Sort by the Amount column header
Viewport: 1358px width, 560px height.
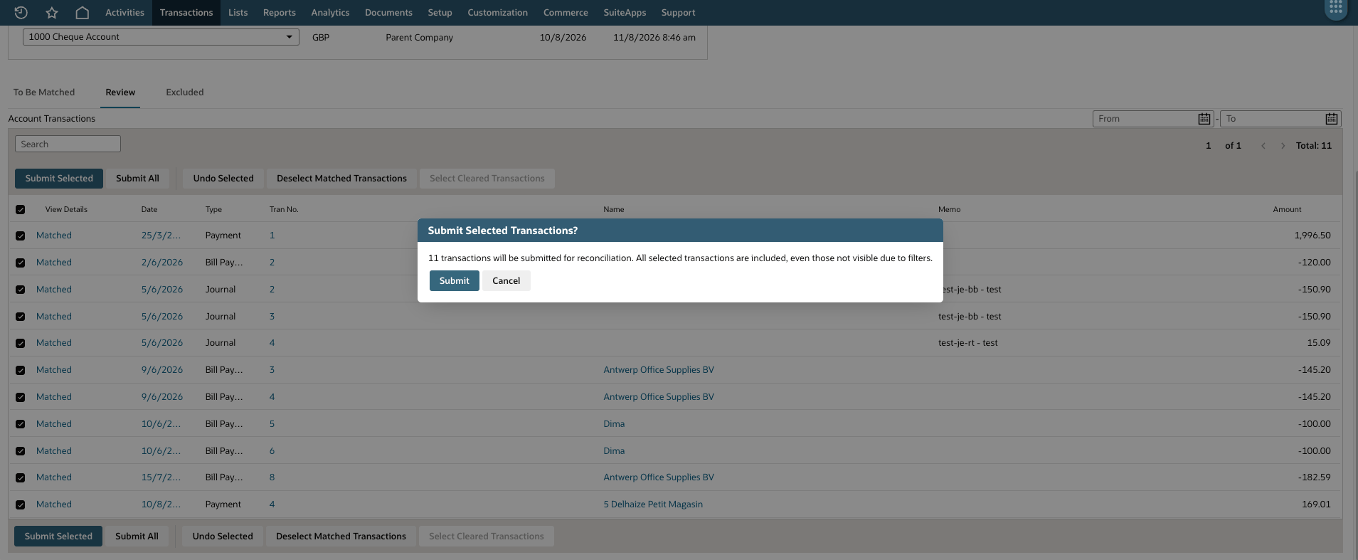pos(1287,209)
